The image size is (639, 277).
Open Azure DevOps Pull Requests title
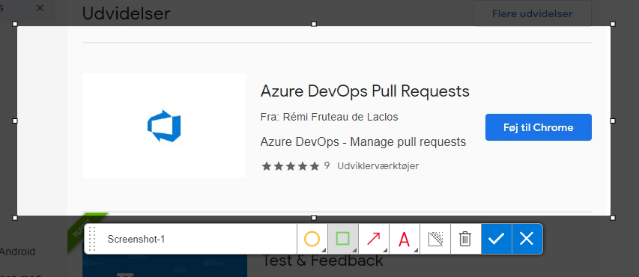point(365,91)
